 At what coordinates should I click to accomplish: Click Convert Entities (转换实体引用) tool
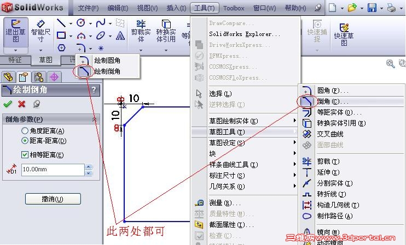(166, 32)
